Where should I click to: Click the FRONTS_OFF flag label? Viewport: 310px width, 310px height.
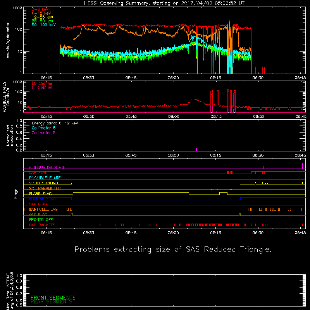pos(41,220)
